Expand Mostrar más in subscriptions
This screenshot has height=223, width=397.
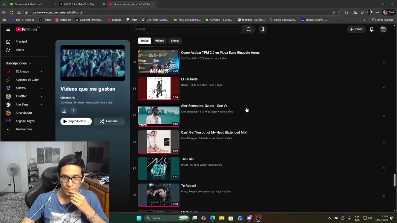coord(24,129)
